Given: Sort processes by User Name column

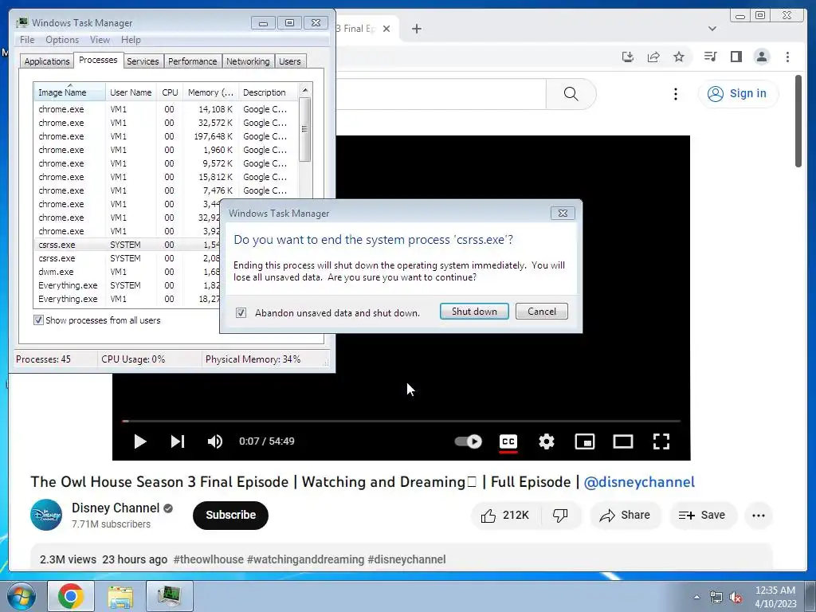Looking at the screenshot, I should [x=131, y=92].
